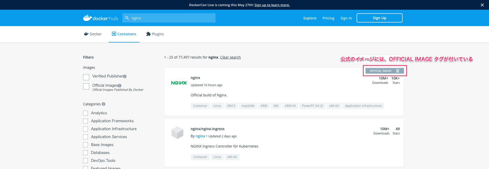489x169 pixels.
Task: Click the Docker Hub whale logo
Action: 100,18
